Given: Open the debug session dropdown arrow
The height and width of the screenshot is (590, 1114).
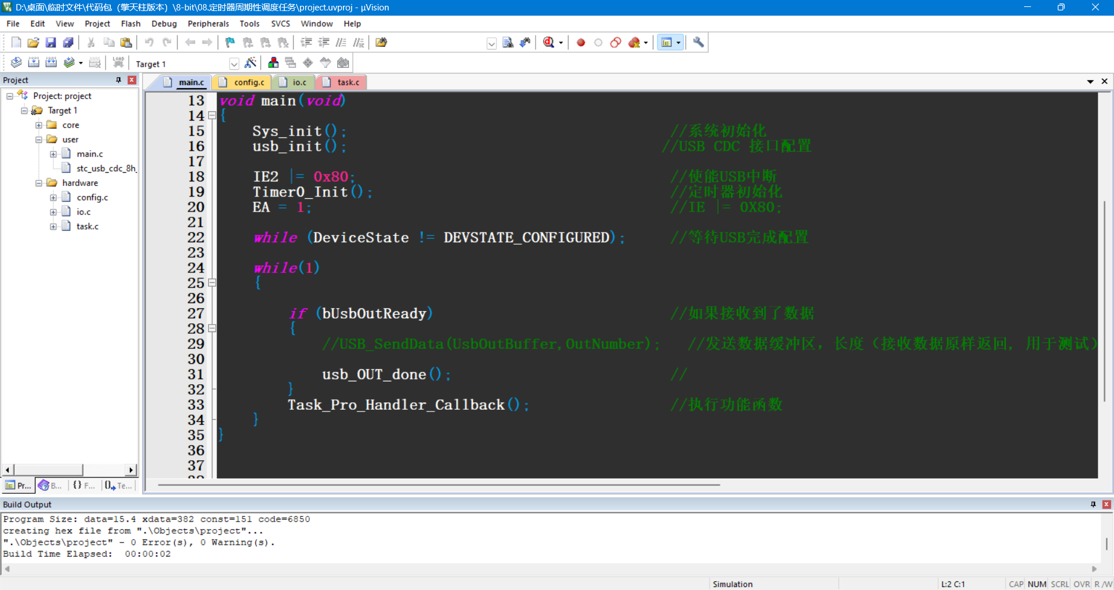Looking at the screenshot, I should tap(560, 43).
